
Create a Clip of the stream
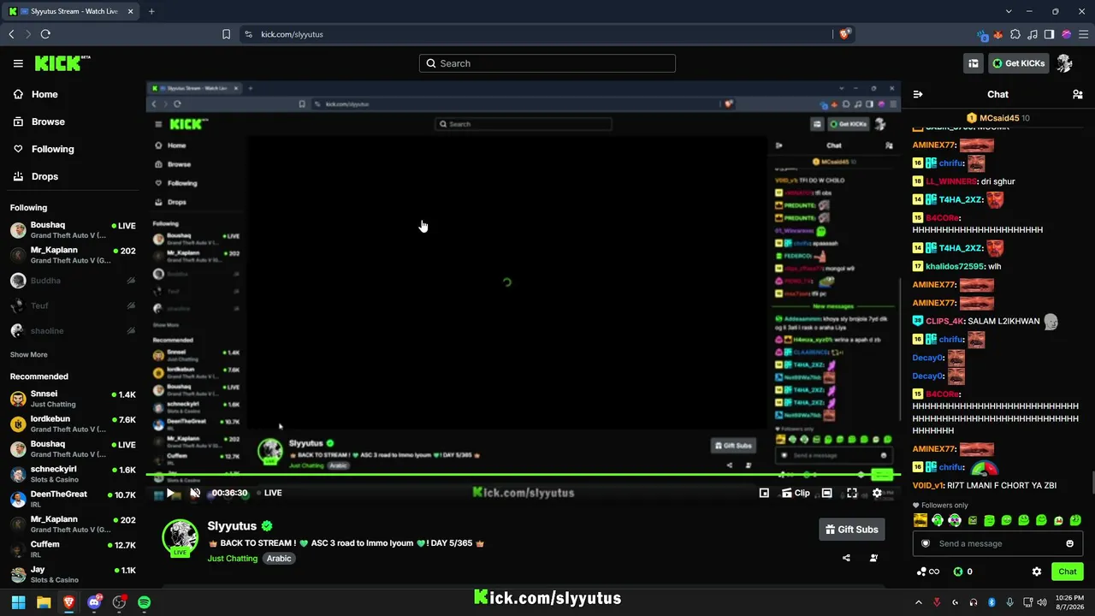796,493
